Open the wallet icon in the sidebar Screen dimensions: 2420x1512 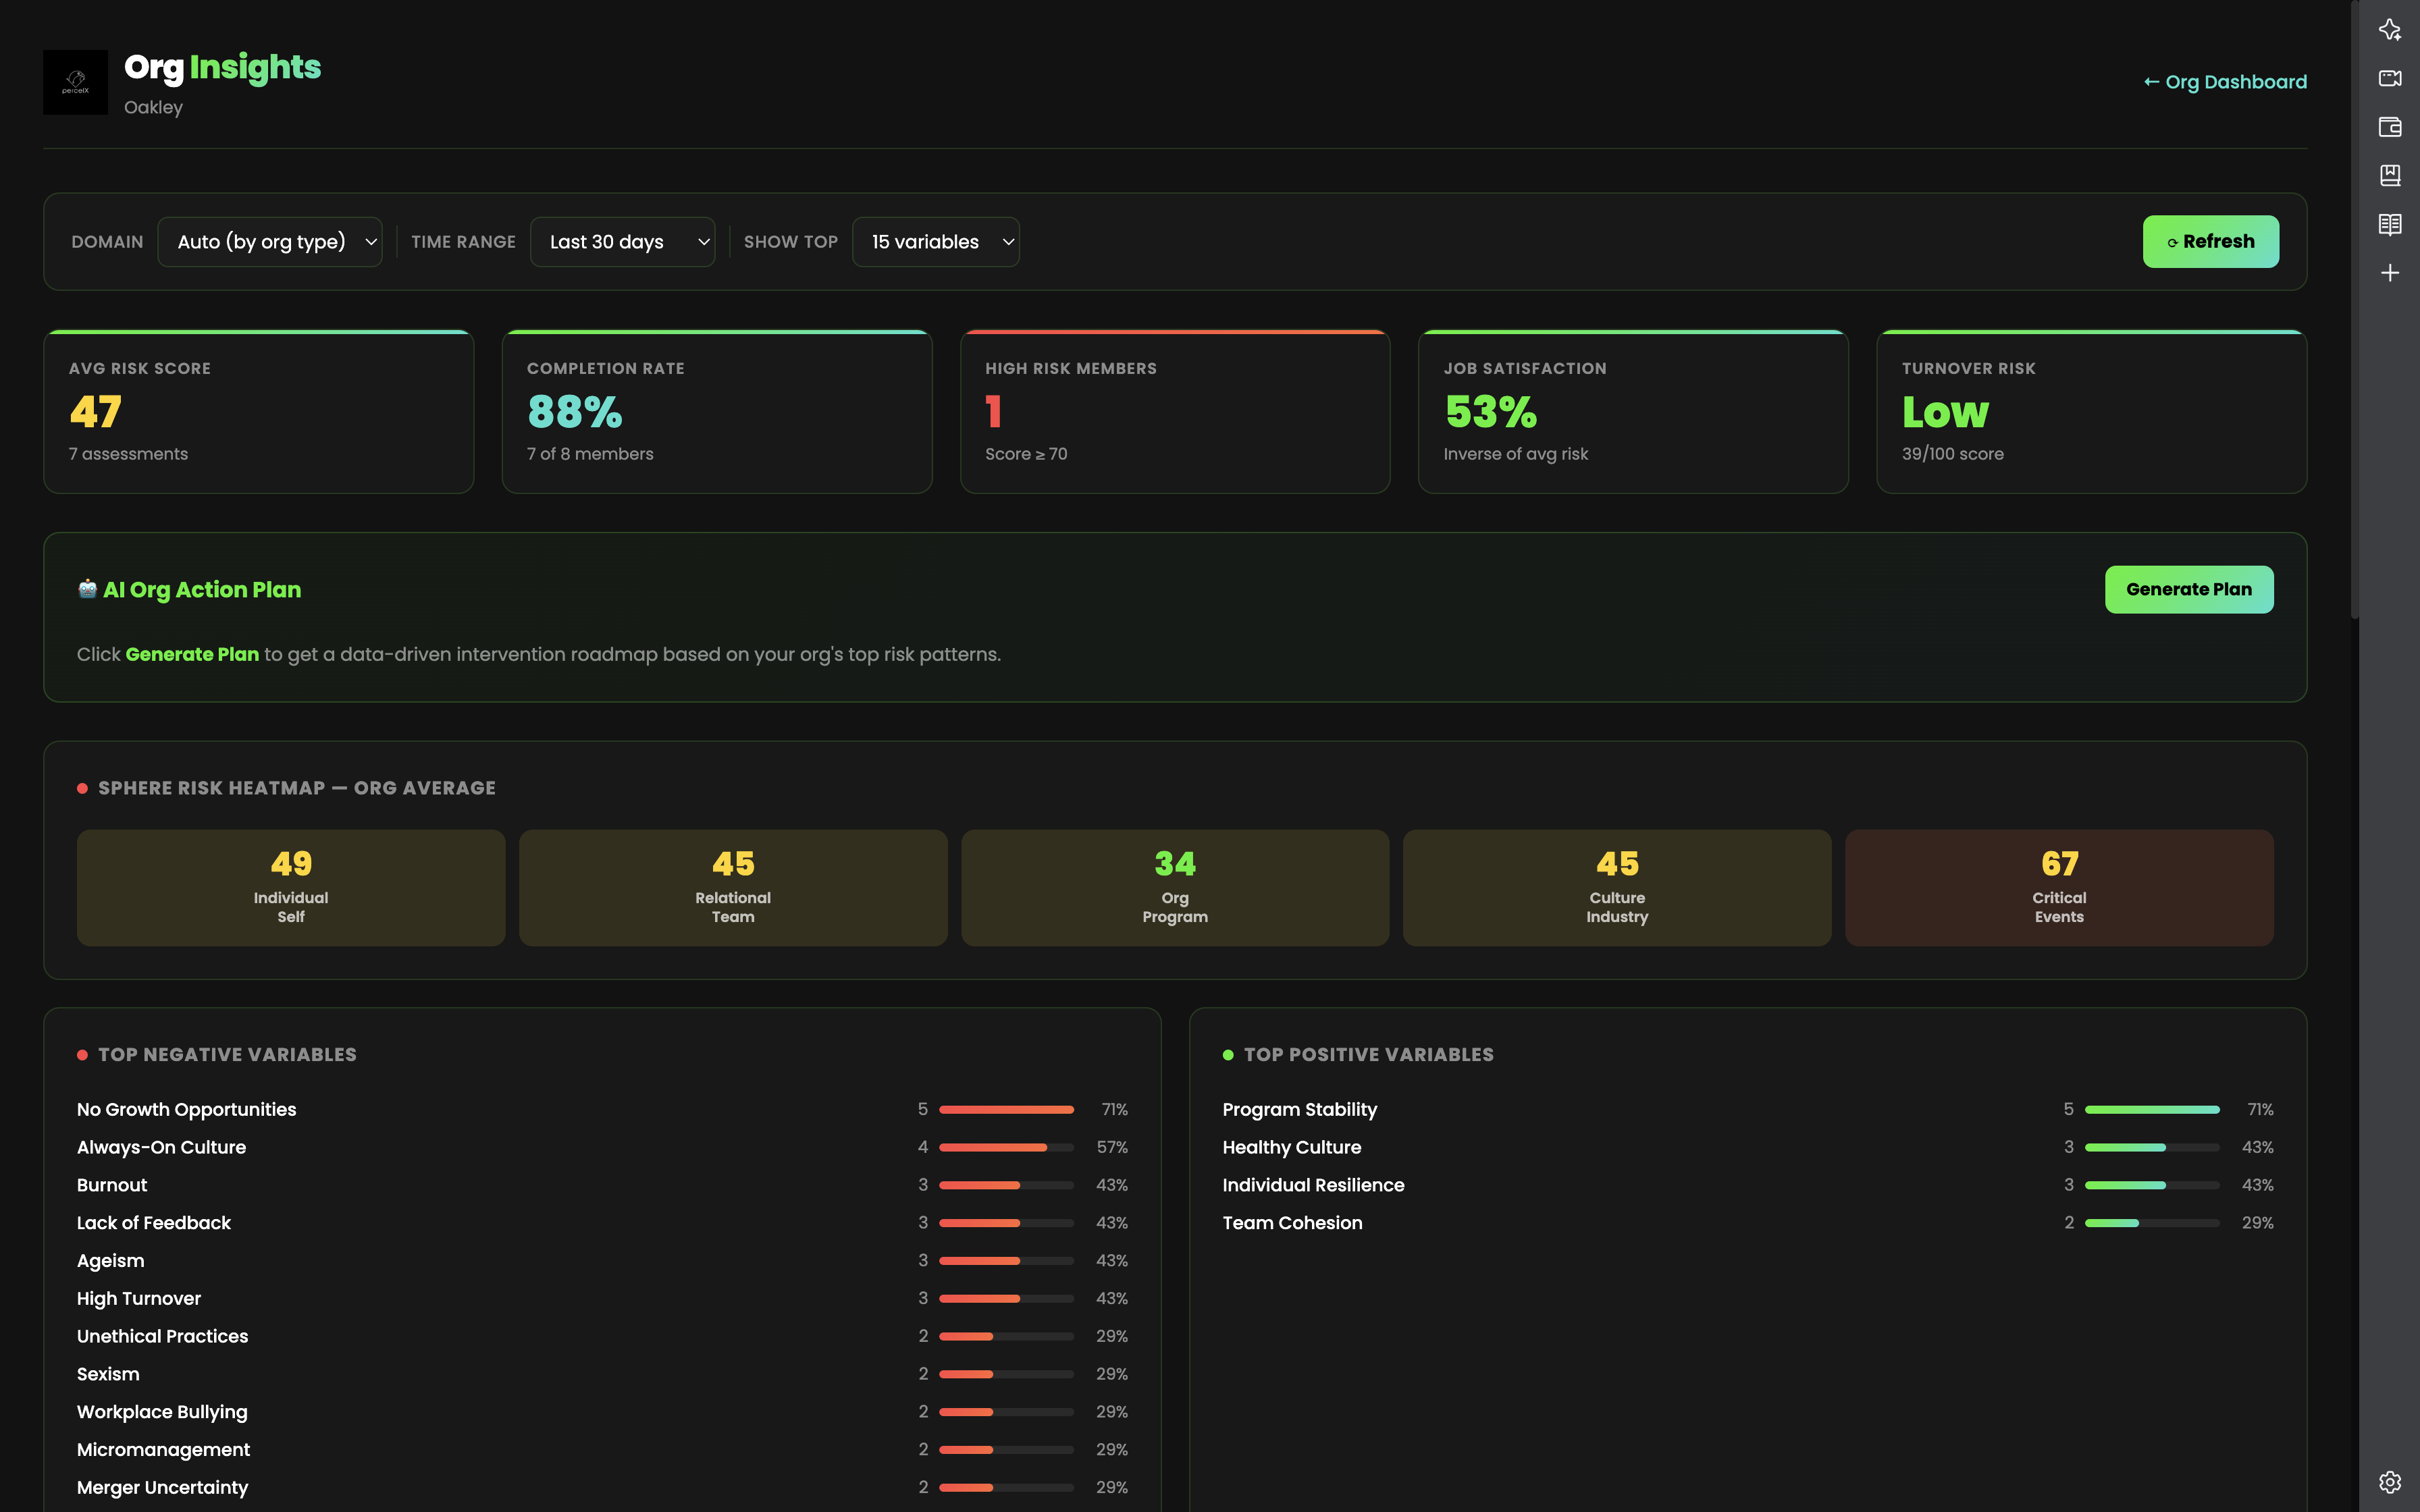pyautogui.click(x=2389, y=127)
